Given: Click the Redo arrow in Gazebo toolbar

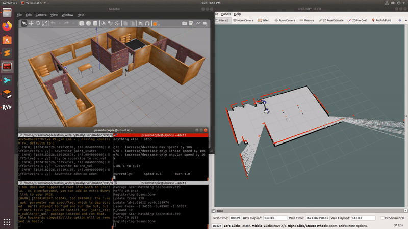Looking at the screenshot, I should click(67, 23).
